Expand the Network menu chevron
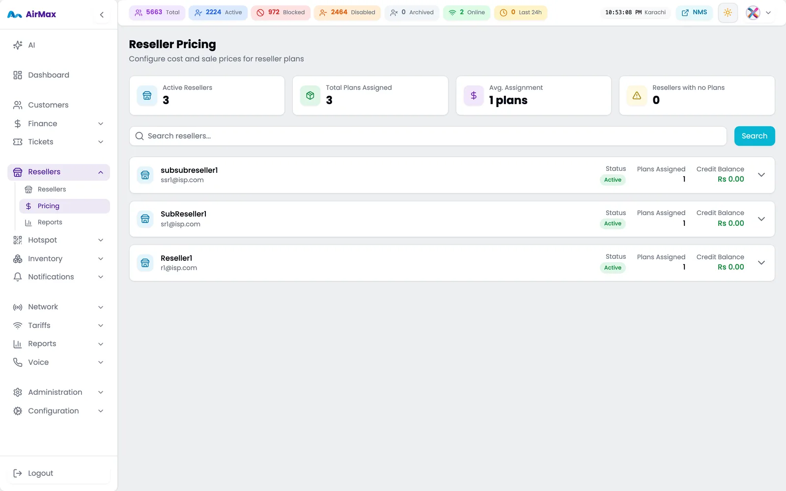Screen dimensions: 786x491 tap(101, 307)
